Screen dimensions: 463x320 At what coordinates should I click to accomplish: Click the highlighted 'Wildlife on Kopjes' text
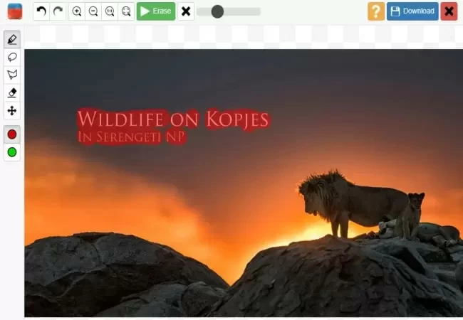[x=173, y=119]
